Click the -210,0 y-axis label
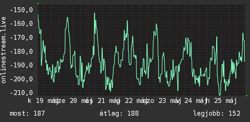 (x=22, y=93)
